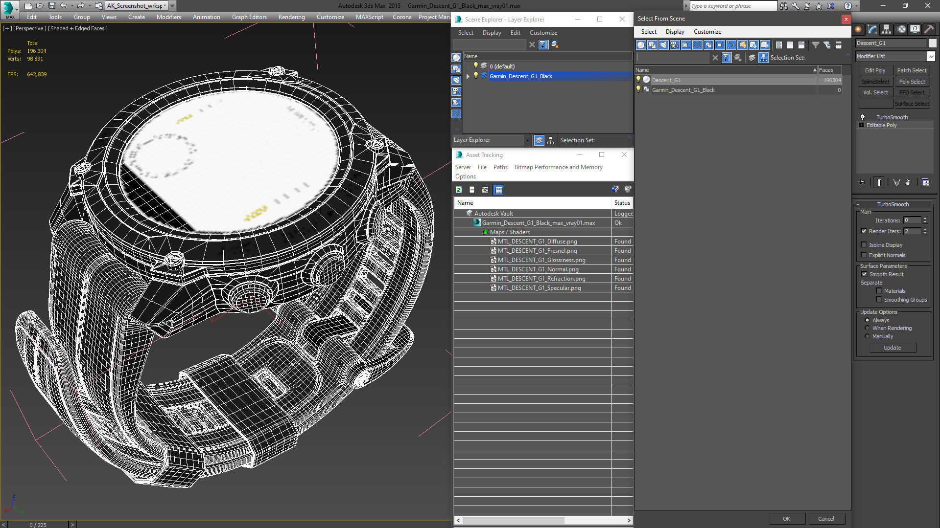Expand Editable Poly in modifier stack
The height and width of the screenshot is (528, 940).
coord(862,125)
